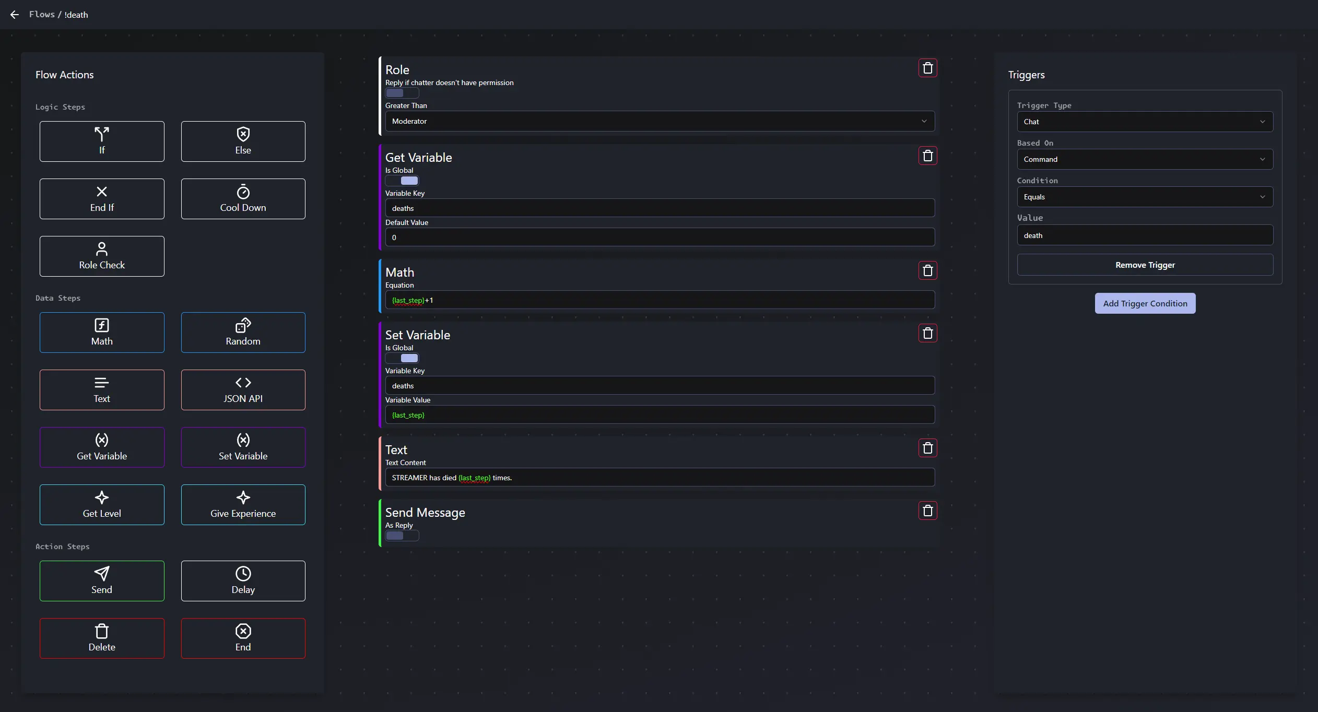Screen dimensions: 1318x712
Task: Expand the Greater Than Moderator dropdown
Action: tap(658, 121)
